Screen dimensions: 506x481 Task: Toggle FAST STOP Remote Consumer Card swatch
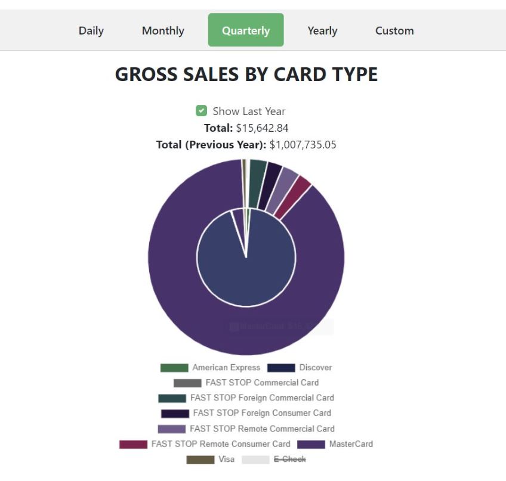(x=133, y=444)
